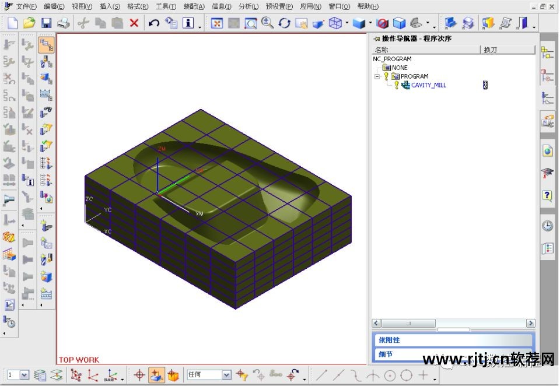Screen dimensions: 560x386
Task: Select the PROGRAM group node
Action: pos(414,76)
